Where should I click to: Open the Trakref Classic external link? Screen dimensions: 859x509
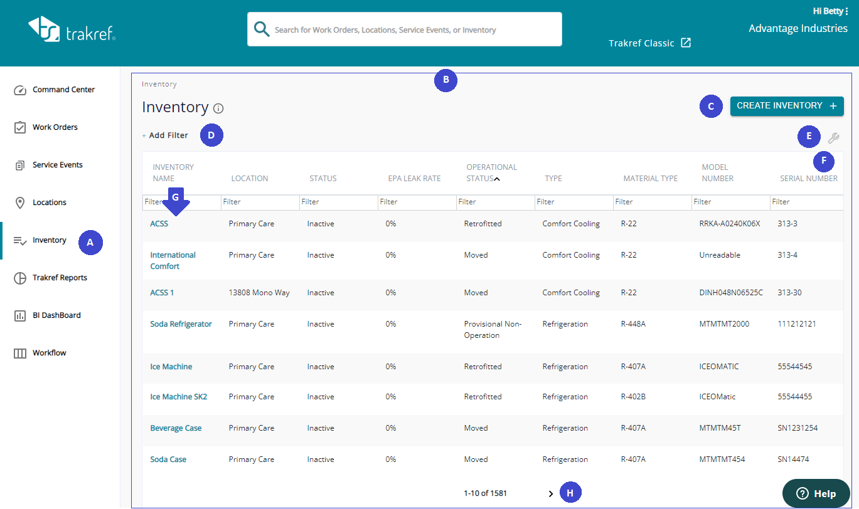[649, 43]
